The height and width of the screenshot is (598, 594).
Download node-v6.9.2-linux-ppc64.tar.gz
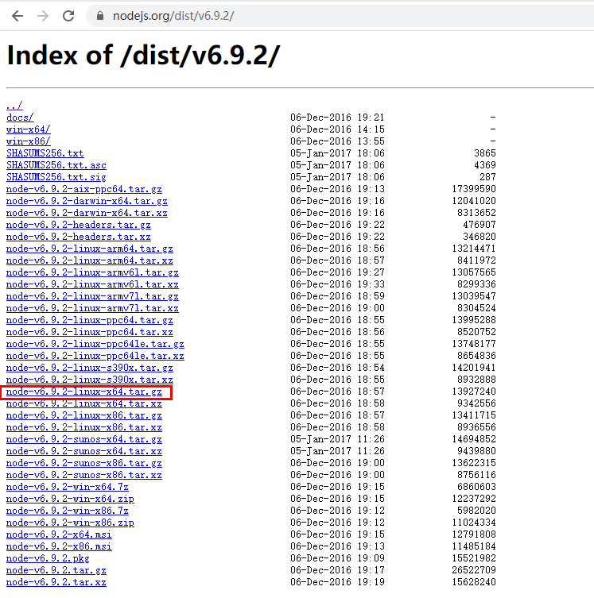click(90, 320)
